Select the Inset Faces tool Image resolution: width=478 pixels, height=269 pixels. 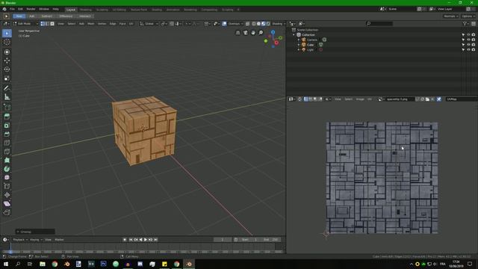(x=7, y=126)
